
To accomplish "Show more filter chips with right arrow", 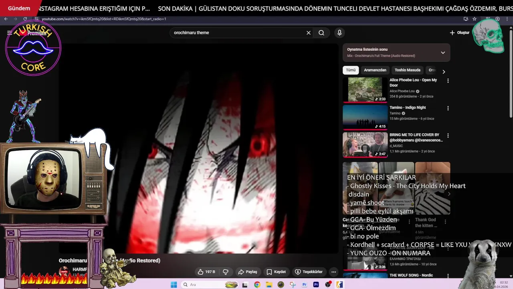I will click(444, 72).
